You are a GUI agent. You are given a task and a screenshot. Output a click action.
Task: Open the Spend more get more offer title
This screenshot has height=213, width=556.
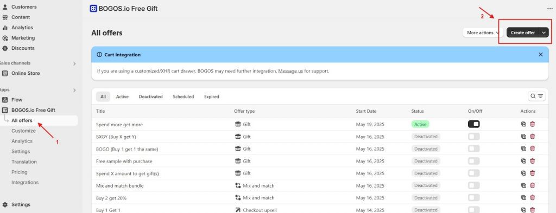point(119,125)
